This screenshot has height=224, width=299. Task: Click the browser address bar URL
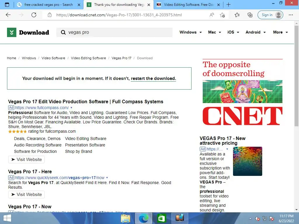[x=119, y=15]
